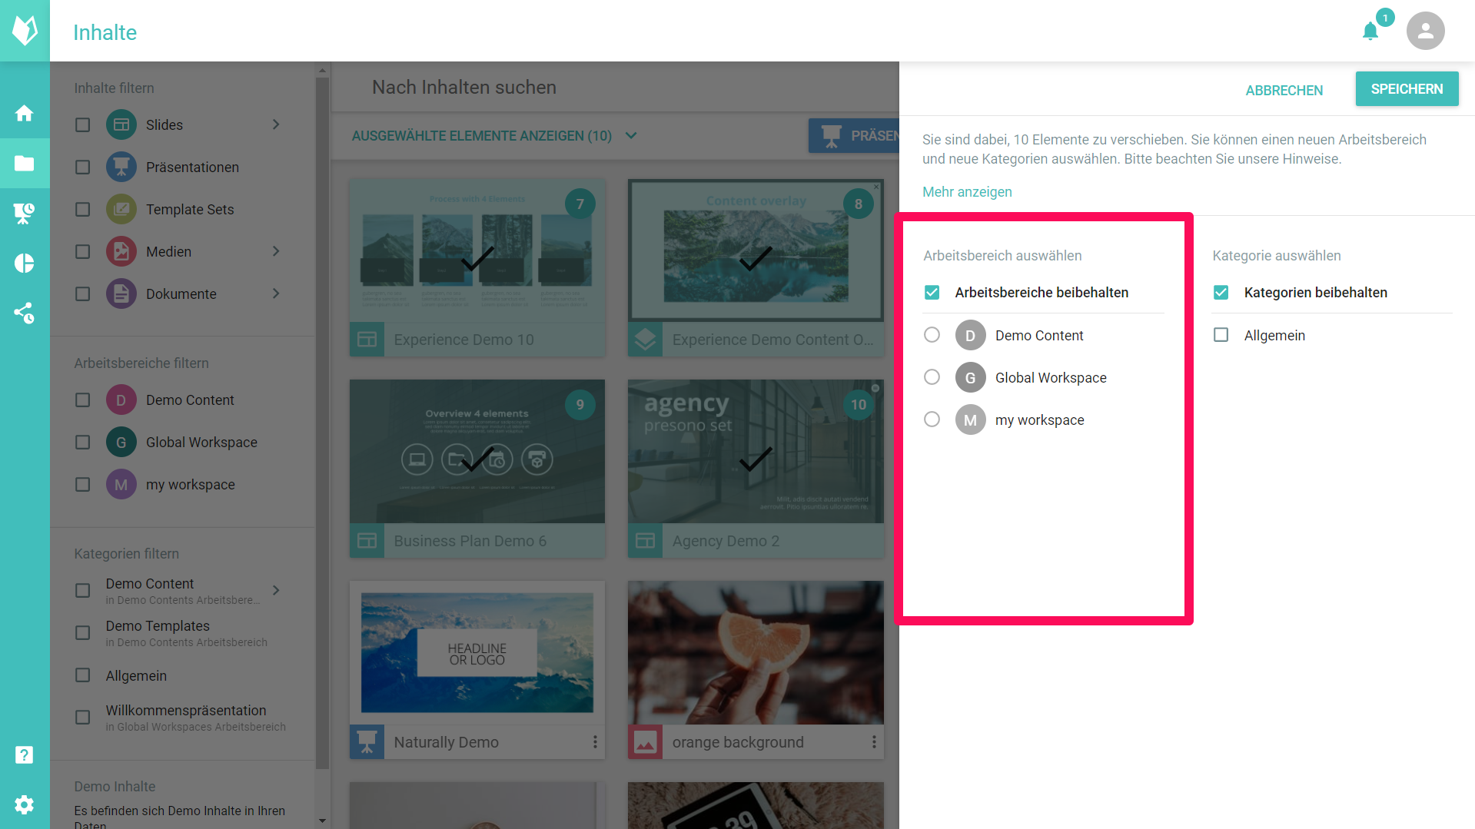Check Willkommenspräsentation category filter
The image size is (1475, 829).
point(83,718)
